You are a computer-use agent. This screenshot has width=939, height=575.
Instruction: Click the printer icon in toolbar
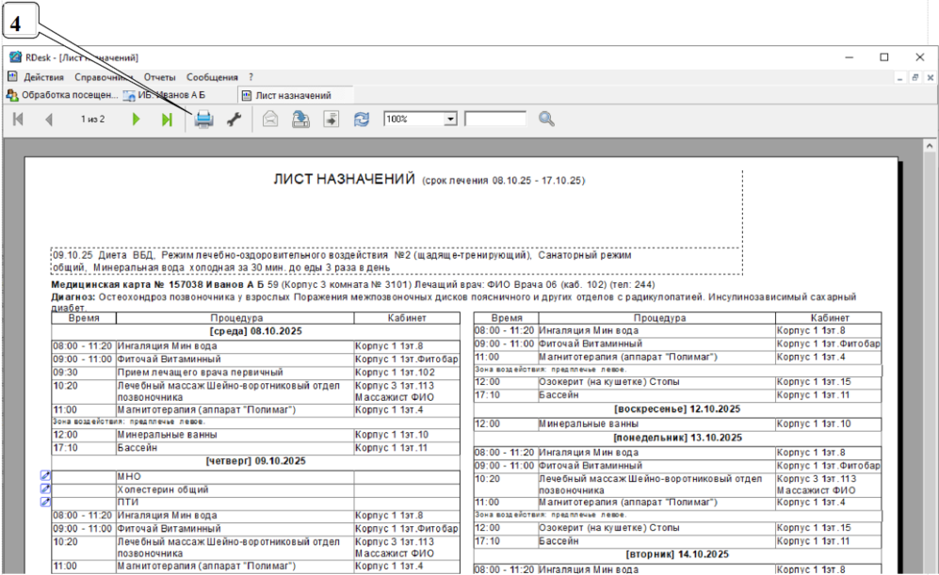203,120
